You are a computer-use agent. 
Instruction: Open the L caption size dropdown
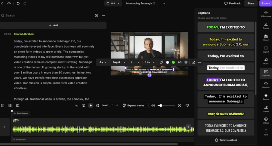135,62
